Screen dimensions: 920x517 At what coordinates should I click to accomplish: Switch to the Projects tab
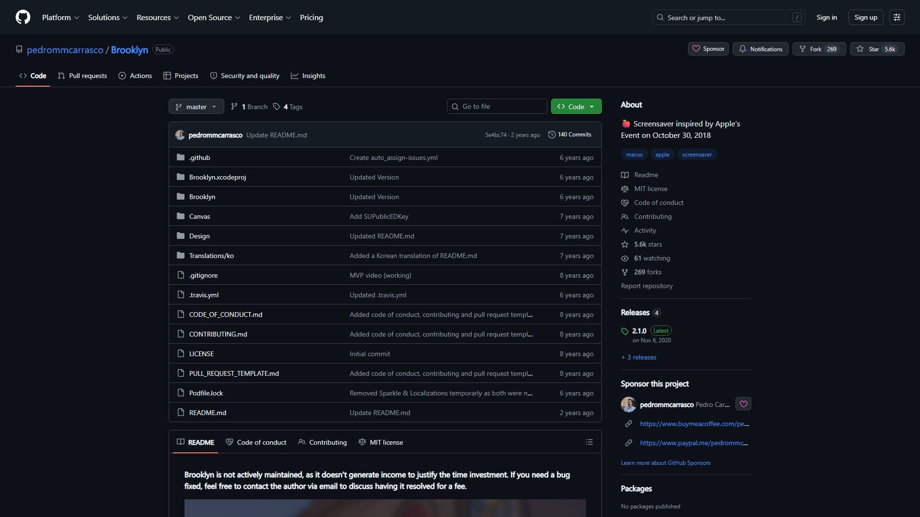click(181, 76)
